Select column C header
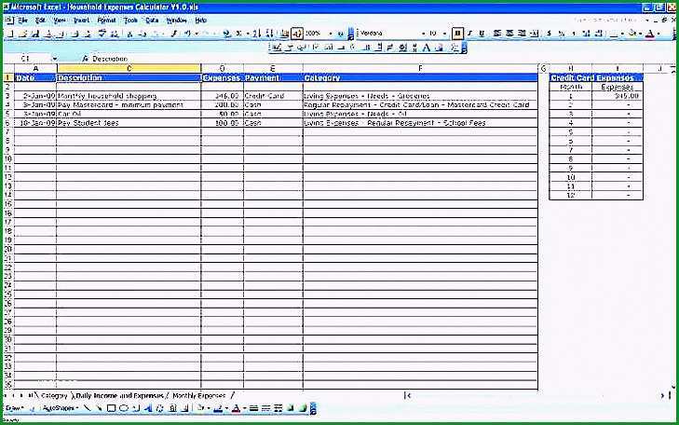Screen dimensions: 679x425 tap(129, 68)
